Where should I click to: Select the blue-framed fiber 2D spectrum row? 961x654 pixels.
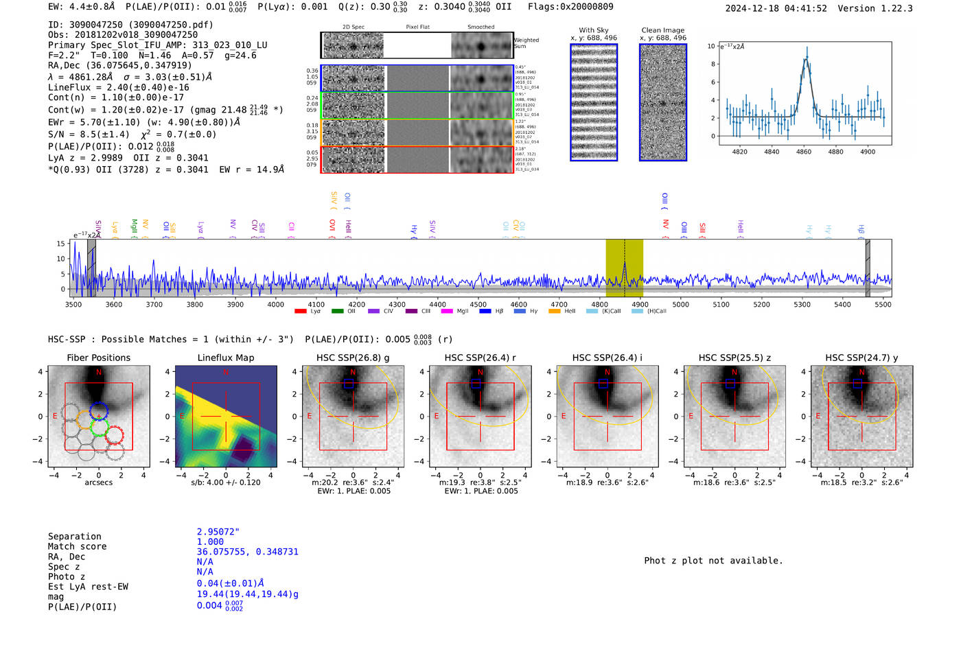(x=417, y=78)
